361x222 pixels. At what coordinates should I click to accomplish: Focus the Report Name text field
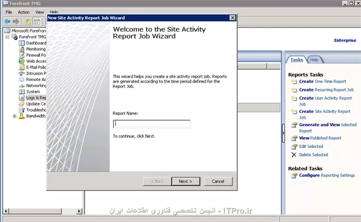coord(152,124)
